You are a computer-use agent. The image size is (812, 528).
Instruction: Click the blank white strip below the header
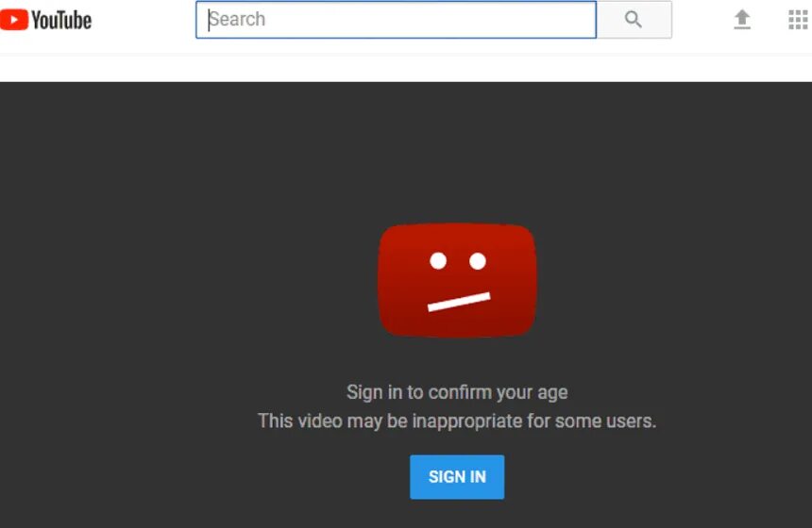point(406,68)
